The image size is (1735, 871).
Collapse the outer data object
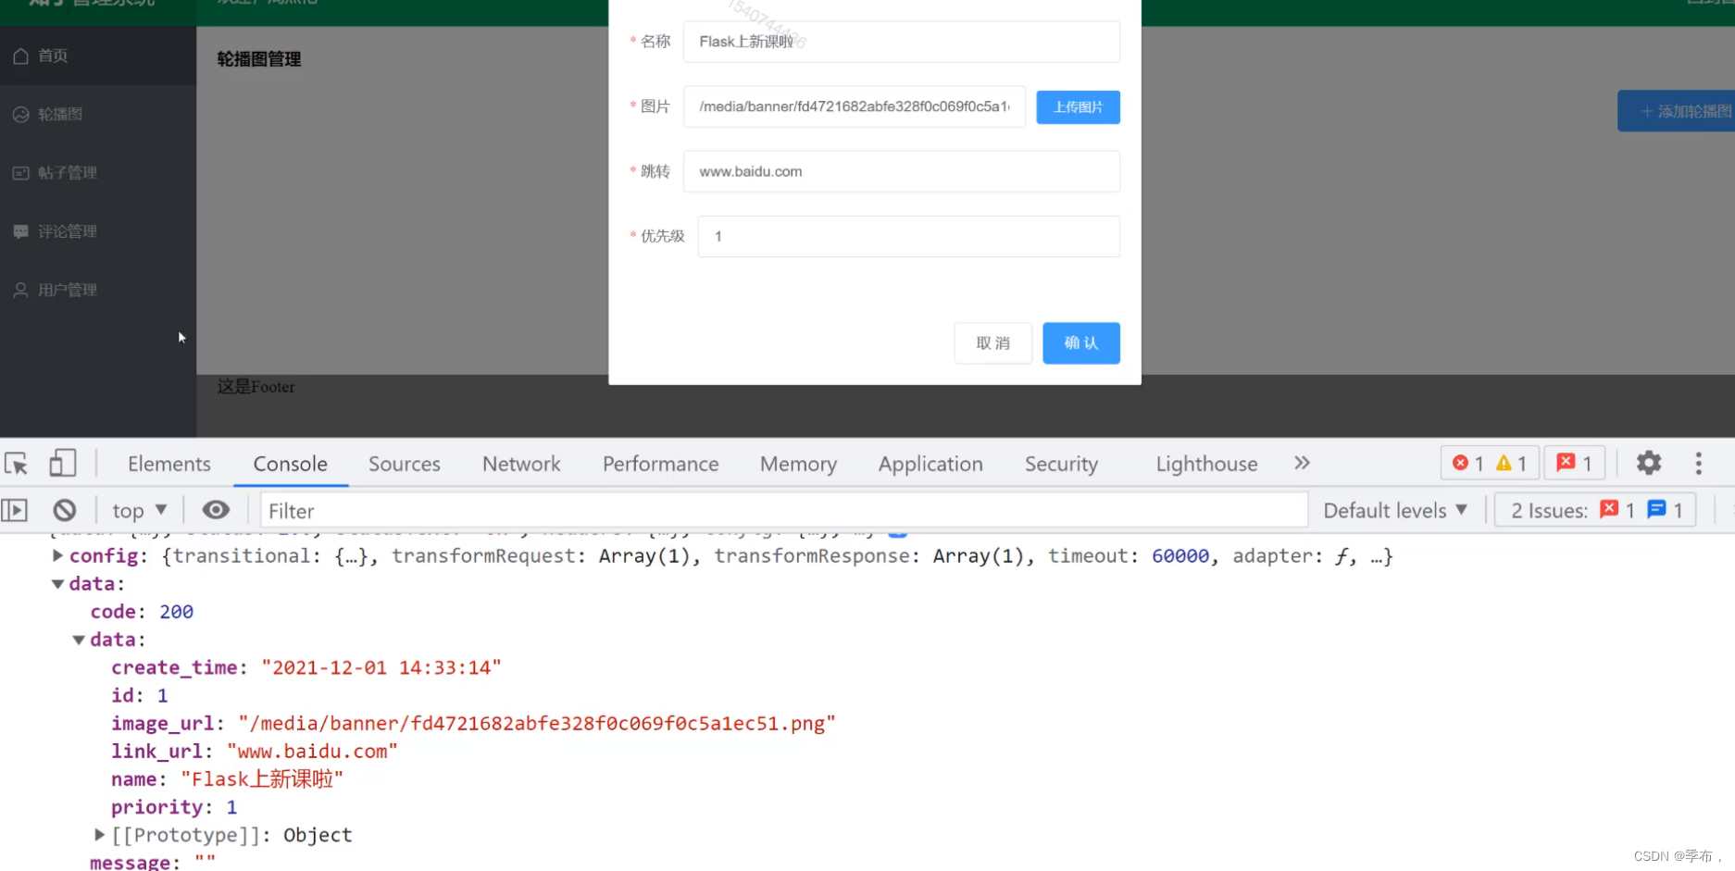[57, 584]
